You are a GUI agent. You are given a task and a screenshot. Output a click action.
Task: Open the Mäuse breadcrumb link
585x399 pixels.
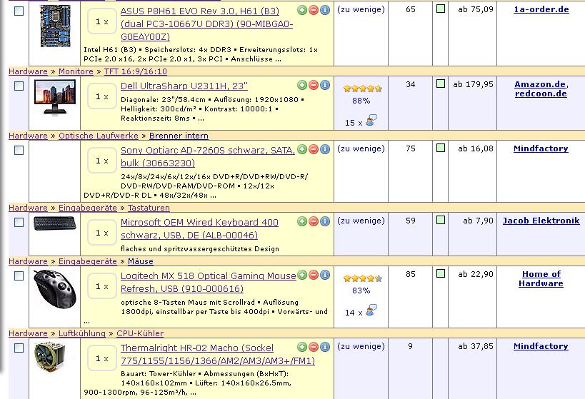[x=141, y=261]
